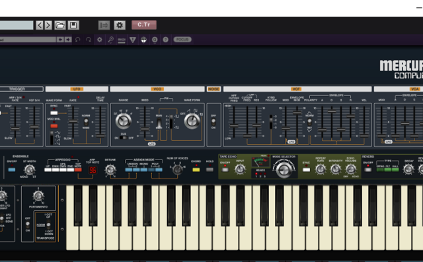Click the LFO rate slider
Image resolution: width=423 pixels, height=262 pixels.
73,122
